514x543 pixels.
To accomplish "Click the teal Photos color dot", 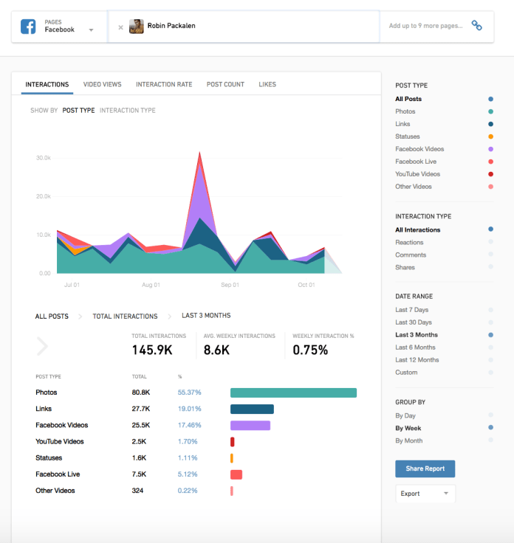I will click(490, 111).
